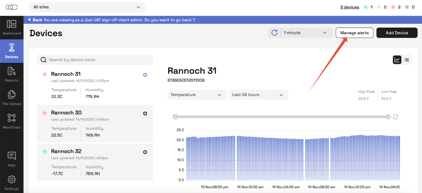Open Rannoch 32 settings gear
The width and height of the screenshot is (422, 193).
coord(145,152)
